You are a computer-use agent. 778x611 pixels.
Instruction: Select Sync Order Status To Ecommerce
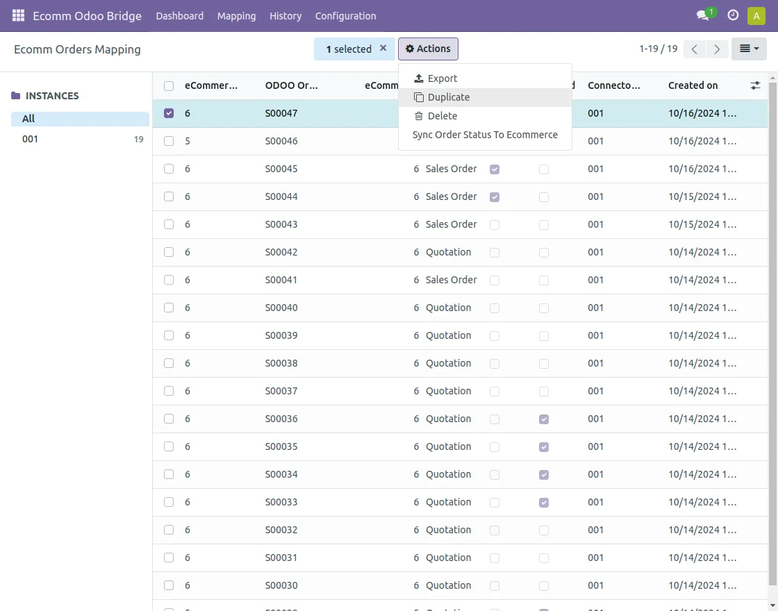(x=485, y=135)
